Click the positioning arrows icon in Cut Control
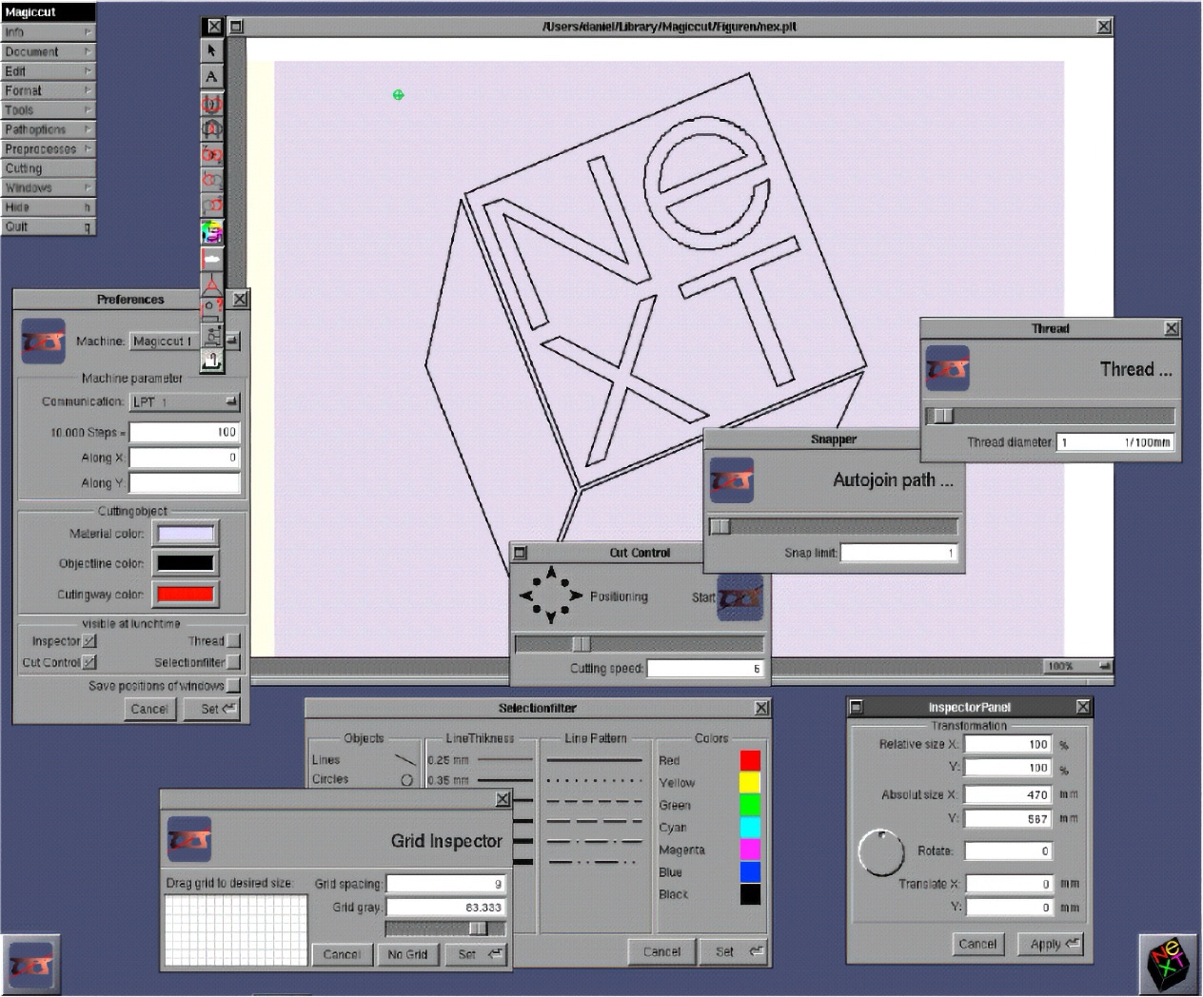 (x=550, y=596)
